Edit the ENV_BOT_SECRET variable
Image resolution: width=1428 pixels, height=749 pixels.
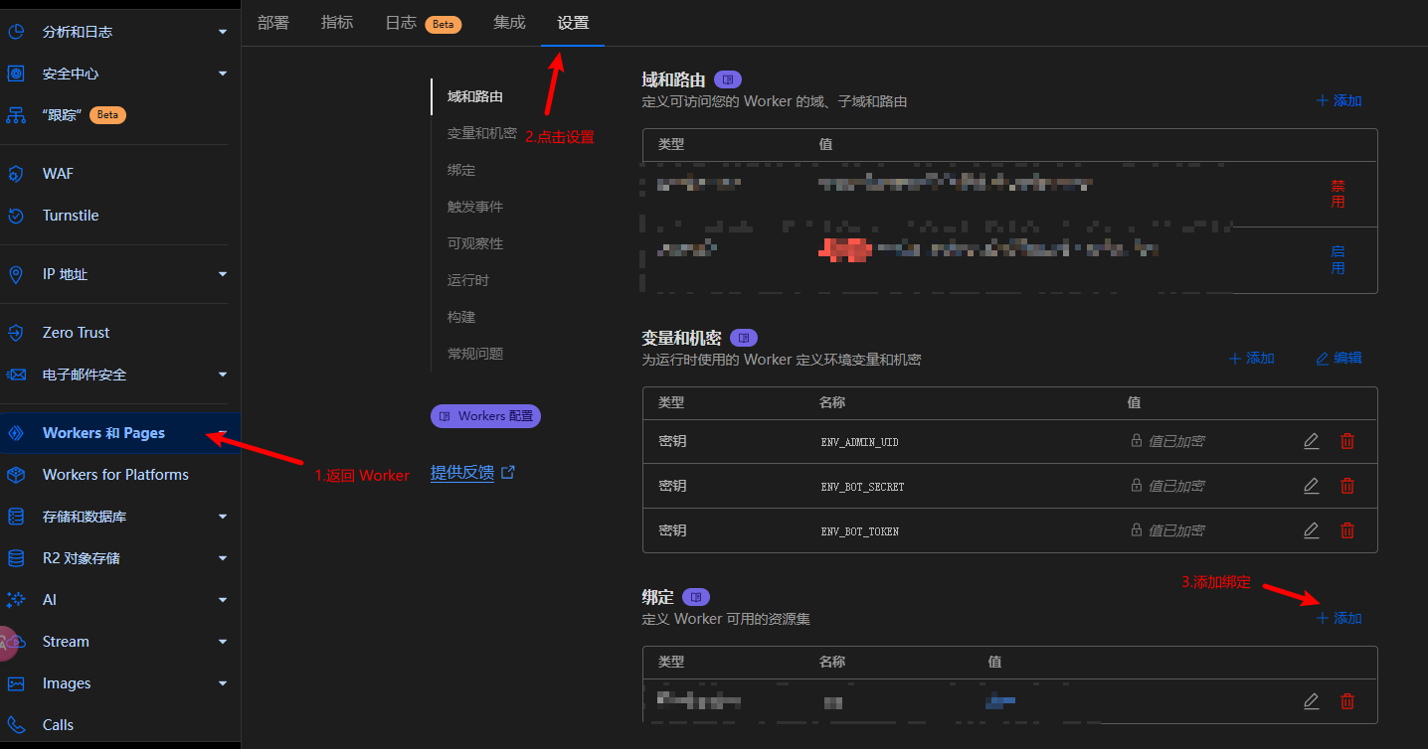click(x=1312, y=486)
